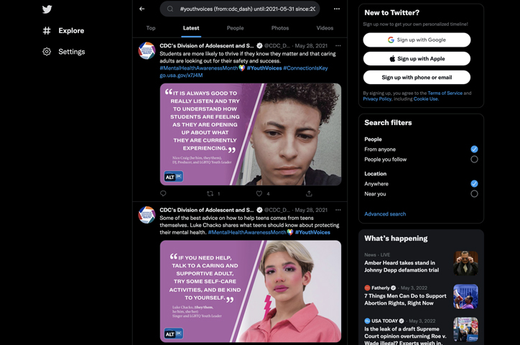
Task: Reply to the first CDC tweet
Action: coord(163,193)
